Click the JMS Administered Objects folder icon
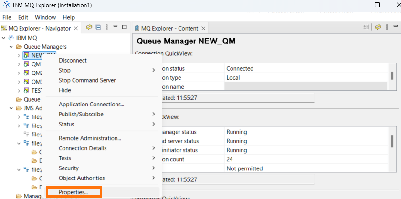Viewport: 401px width, 199px height. 19,108
